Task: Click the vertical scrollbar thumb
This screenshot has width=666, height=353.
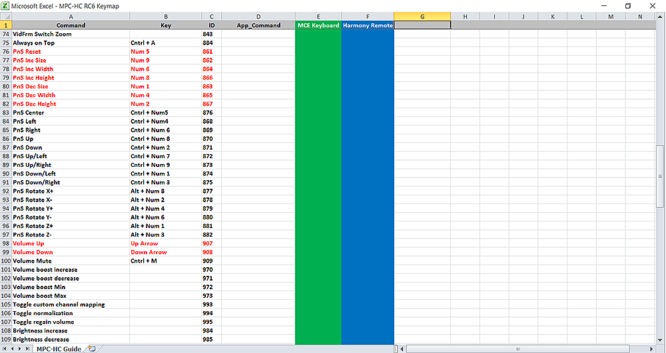Action: click(661, 176)
